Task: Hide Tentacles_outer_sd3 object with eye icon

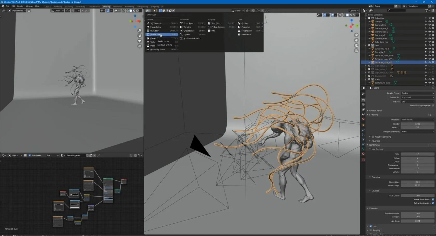Action: [430, 62]
